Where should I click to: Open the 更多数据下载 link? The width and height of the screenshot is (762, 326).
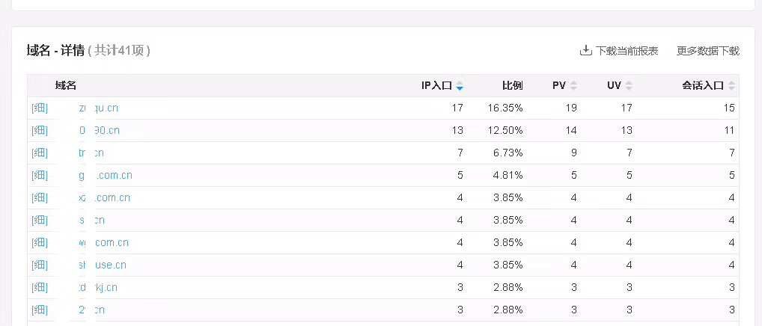(707, 51)
